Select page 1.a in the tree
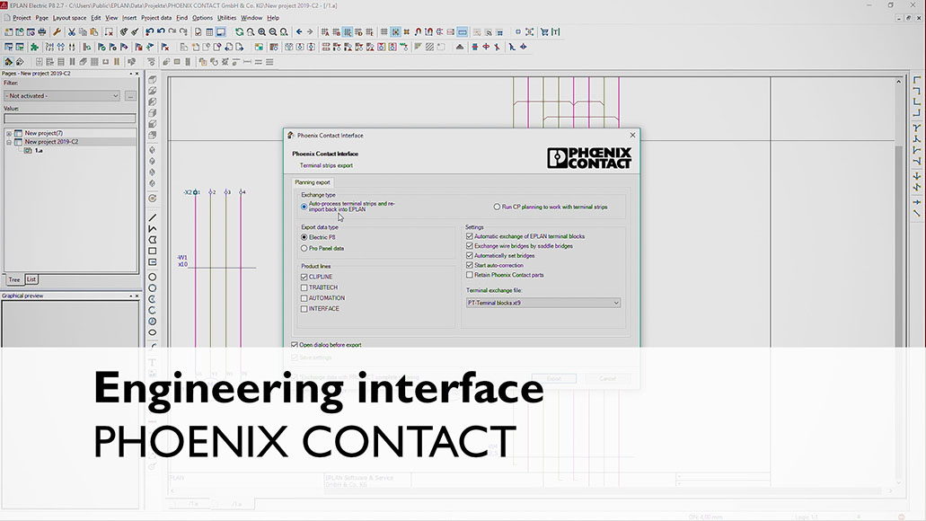 39,151
